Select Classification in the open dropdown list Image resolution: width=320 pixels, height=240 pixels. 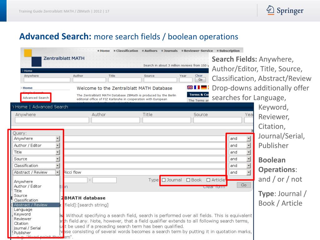36,200
